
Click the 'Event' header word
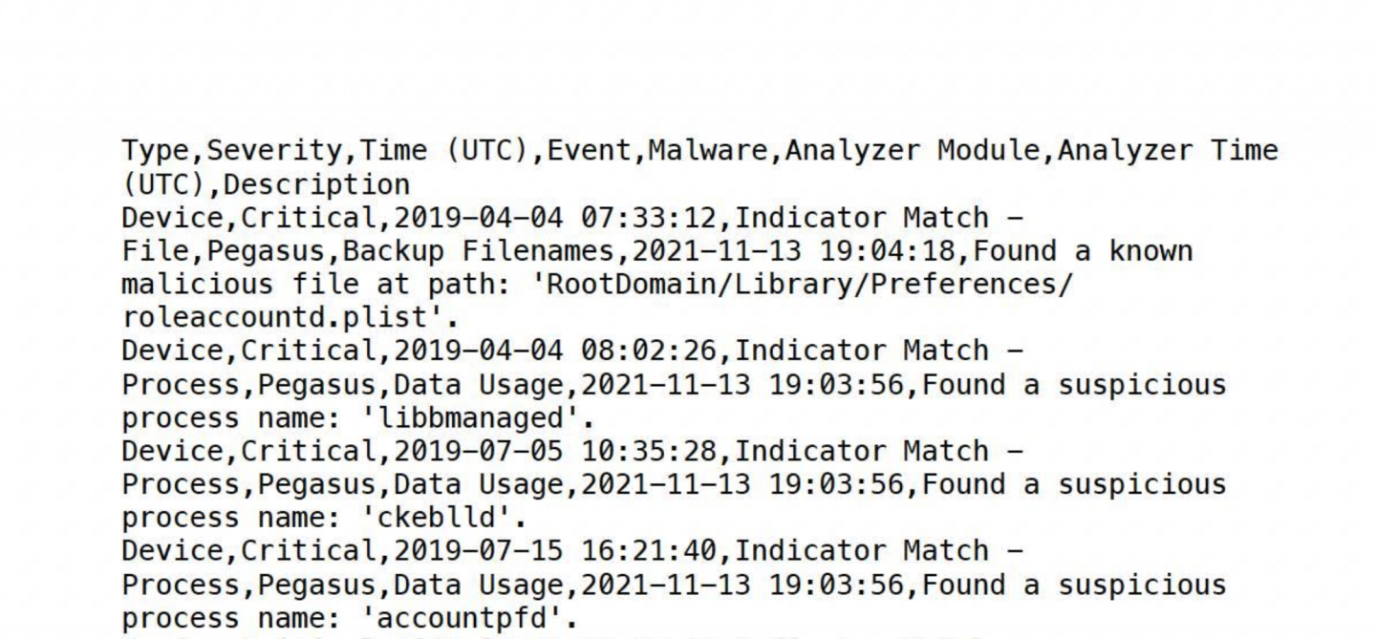(590, 150)
